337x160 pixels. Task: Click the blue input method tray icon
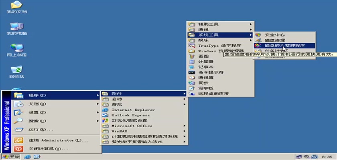point(315,157)
